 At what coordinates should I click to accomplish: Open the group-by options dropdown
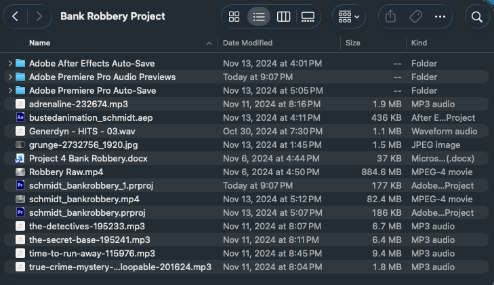pyautogui.click(x=349, y=16)
